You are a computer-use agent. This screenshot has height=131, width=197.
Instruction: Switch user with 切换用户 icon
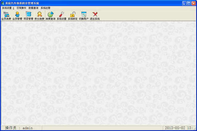(x=84, y=16)
